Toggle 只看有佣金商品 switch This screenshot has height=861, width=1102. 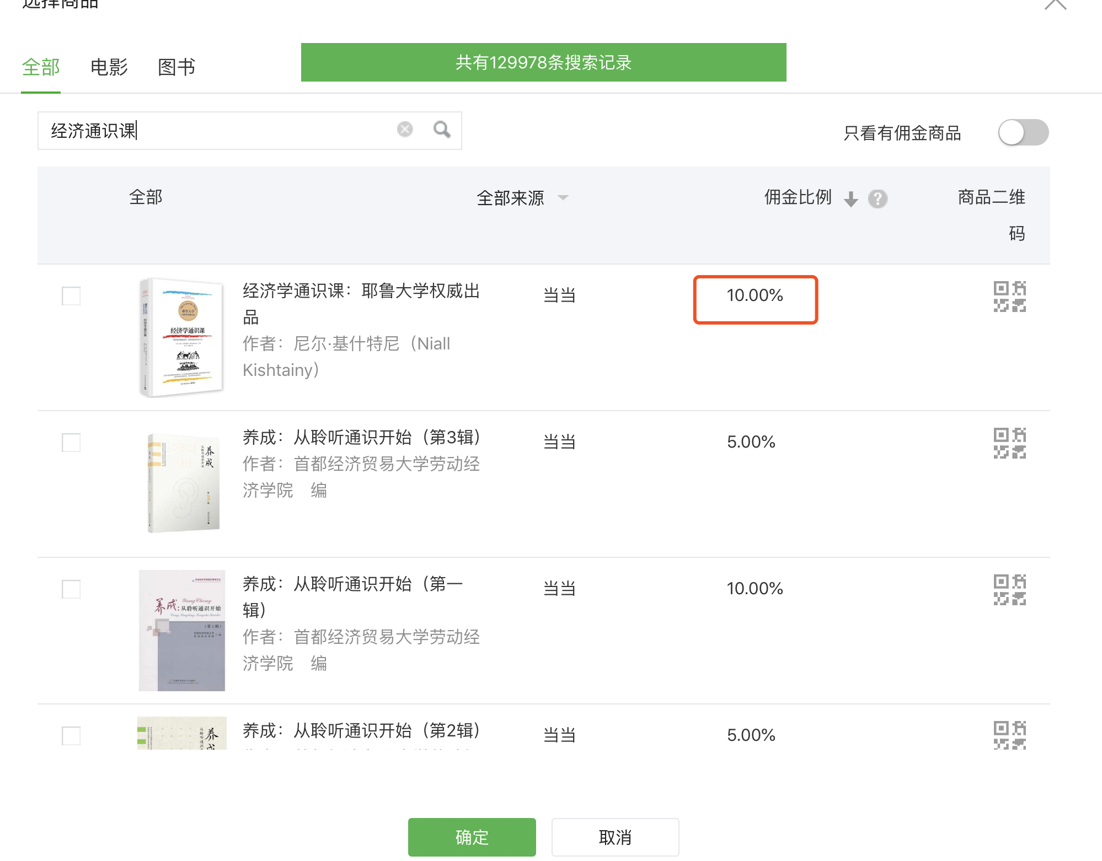point(1023,133)
